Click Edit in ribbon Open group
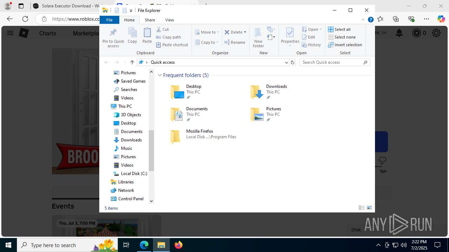The image size is (449, 252). point(308,37)
